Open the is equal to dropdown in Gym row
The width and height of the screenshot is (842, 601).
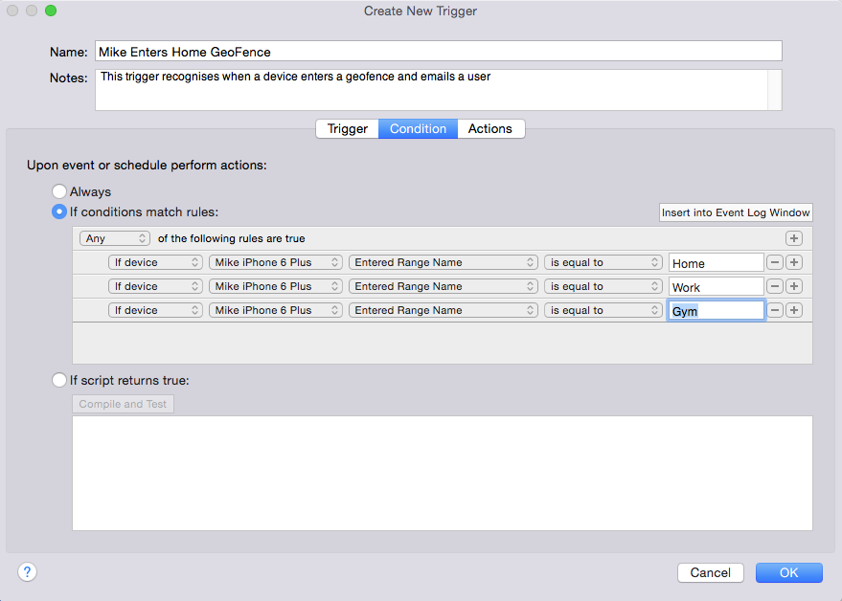pos(603,310)
